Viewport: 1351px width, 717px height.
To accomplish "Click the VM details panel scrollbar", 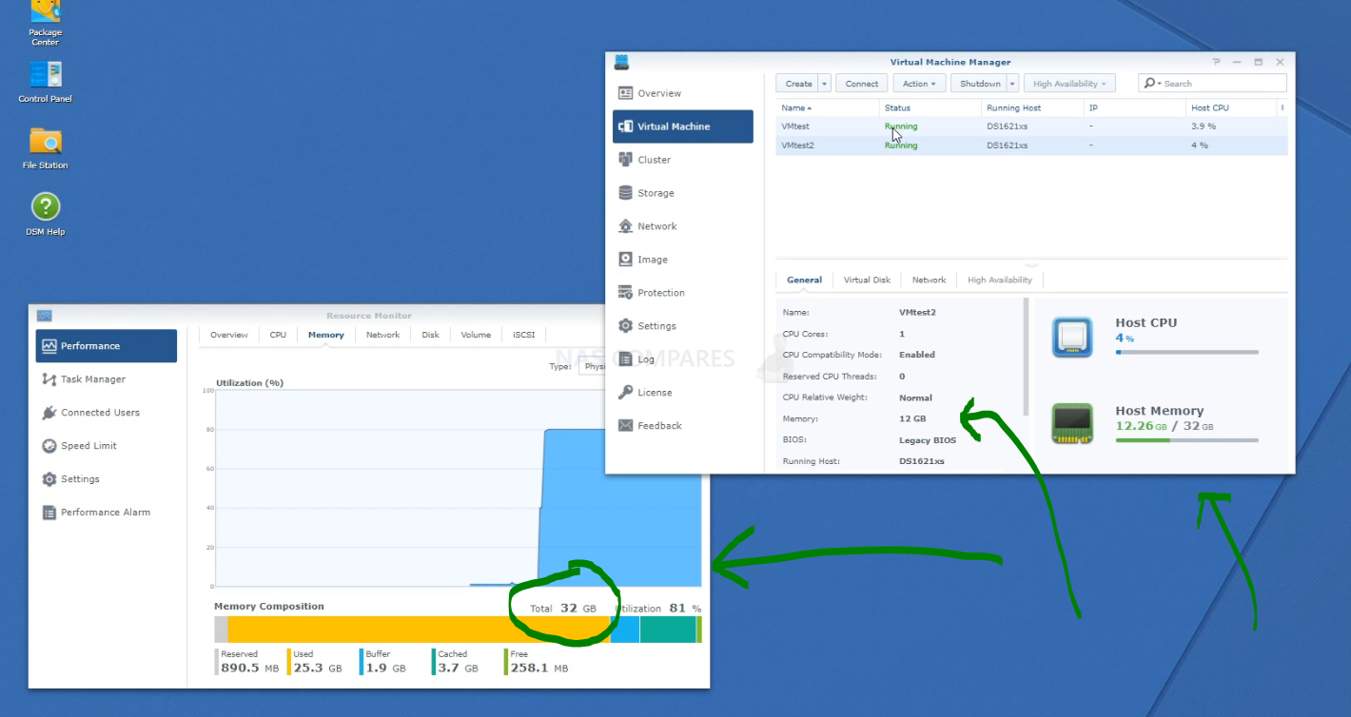I will (1026, 358).
